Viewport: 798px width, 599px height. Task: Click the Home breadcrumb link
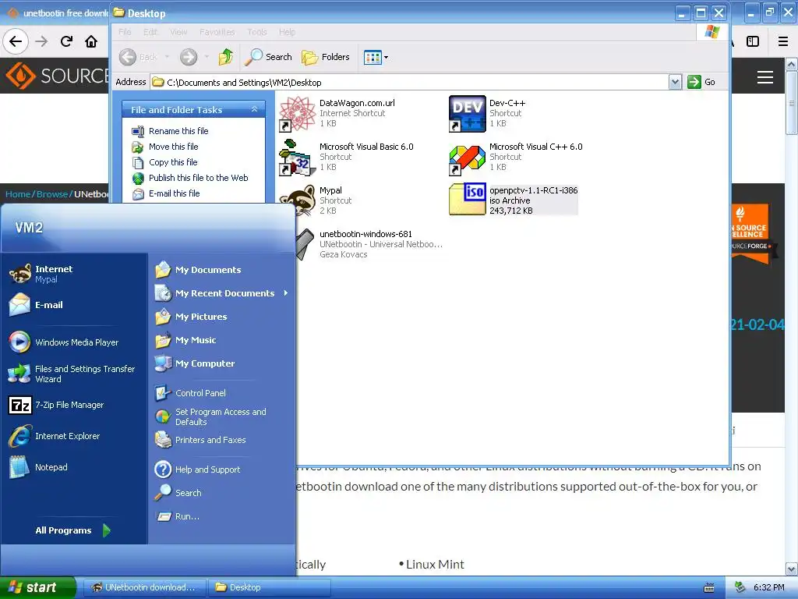18,194
